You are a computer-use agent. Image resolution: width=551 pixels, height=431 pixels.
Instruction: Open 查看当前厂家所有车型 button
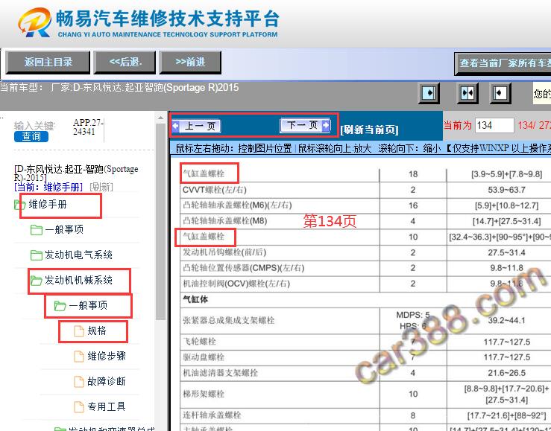point(503,63)
